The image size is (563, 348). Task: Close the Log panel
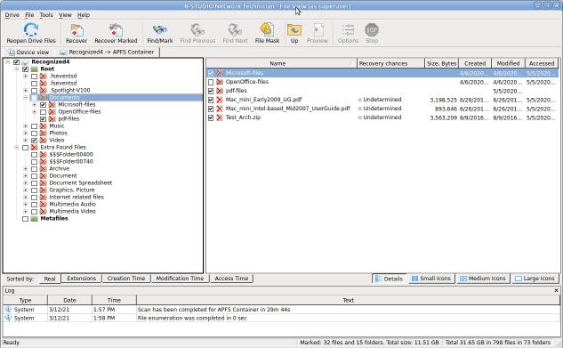[556, 290]
